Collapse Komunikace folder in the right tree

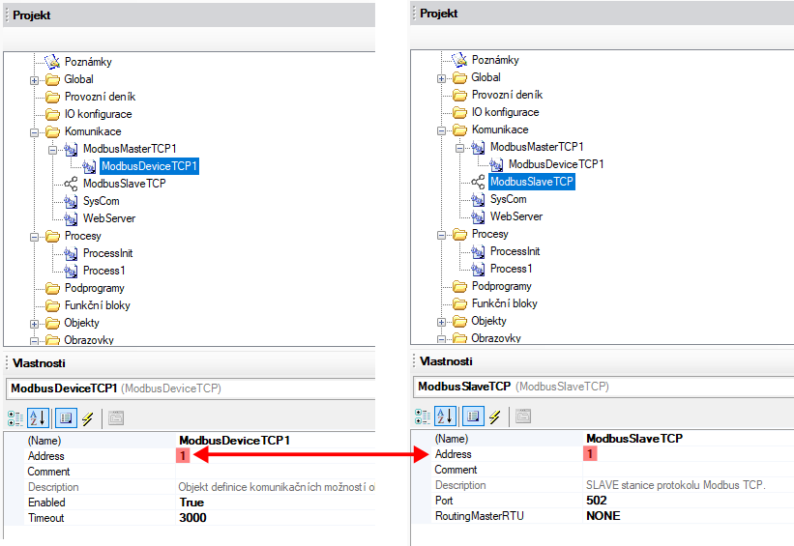click(443, 129)
